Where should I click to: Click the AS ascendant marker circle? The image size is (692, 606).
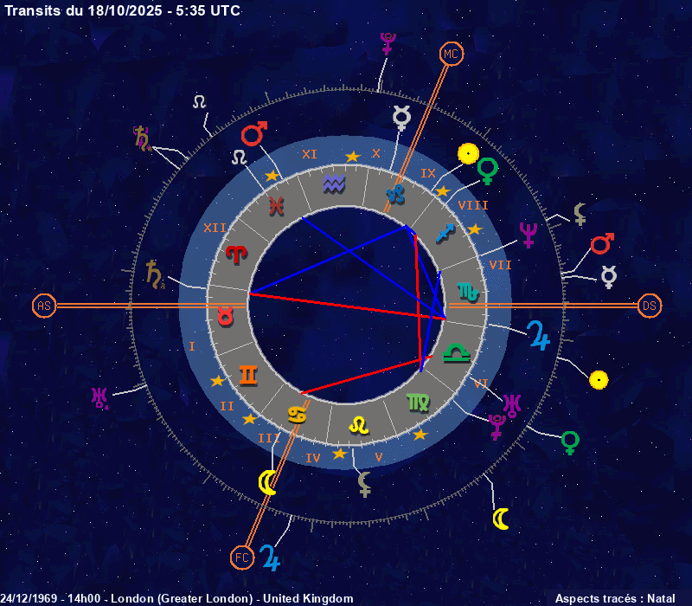[x=44, y=306]
